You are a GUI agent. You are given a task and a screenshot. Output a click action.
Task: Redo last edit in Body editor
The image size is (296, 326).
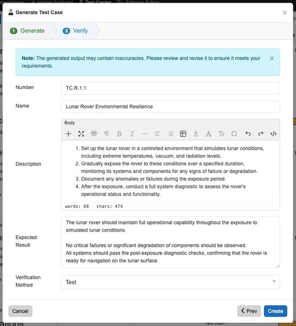(x=261, y=133)
